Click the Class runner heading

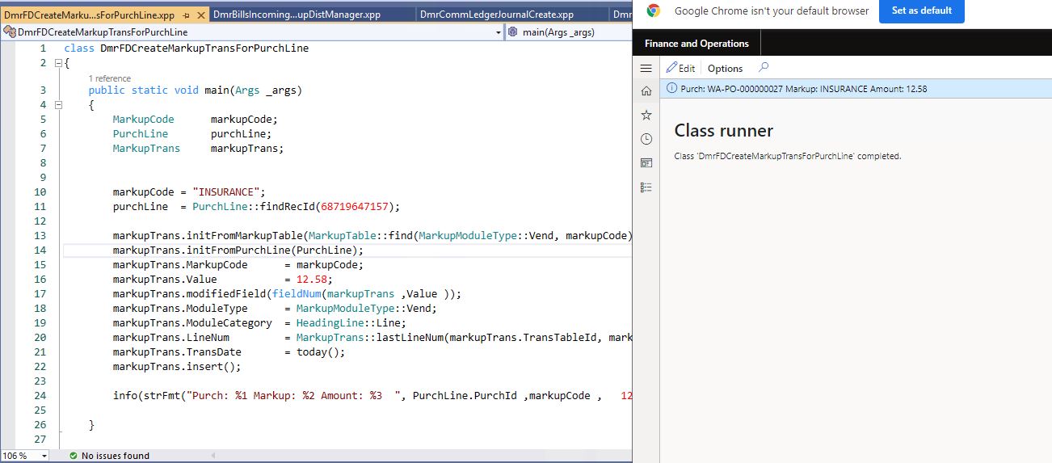[x=723, y=131]
